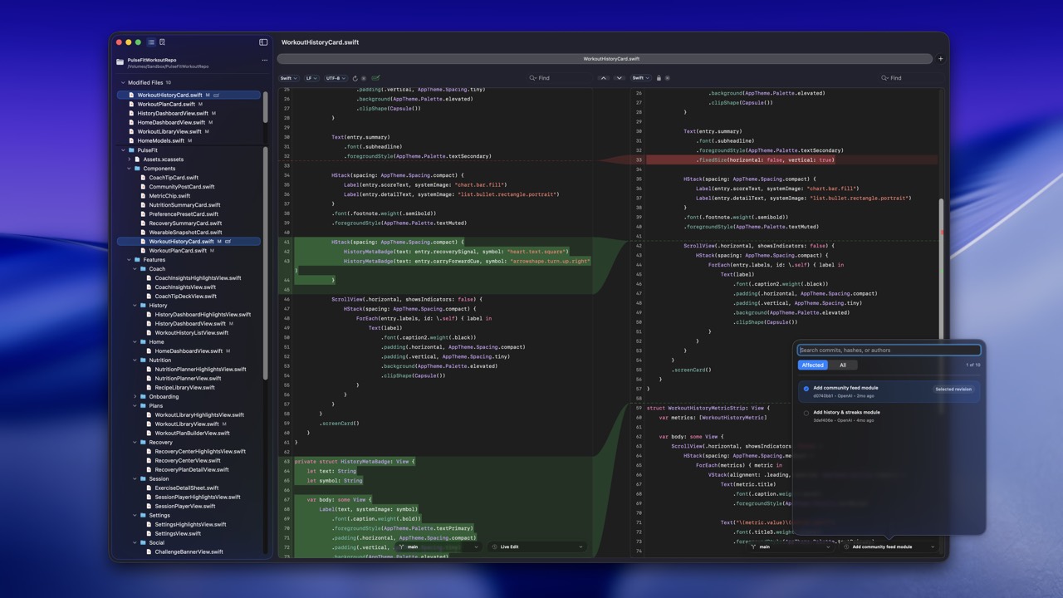Click the green checkmark save icon
The image size is (1063, 598).
click(x=375, y=78)
